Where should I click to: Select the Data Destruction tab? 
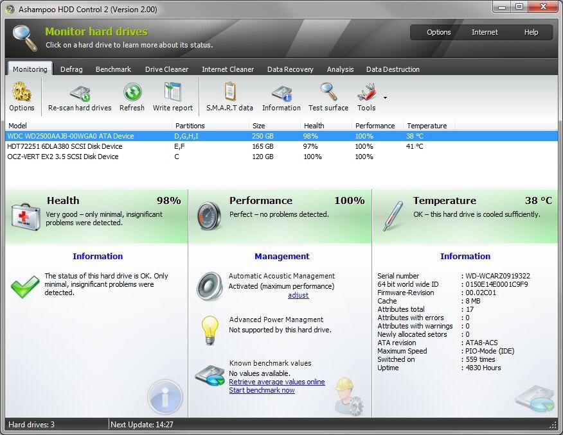pyautogui.click(x=393, y=69)
